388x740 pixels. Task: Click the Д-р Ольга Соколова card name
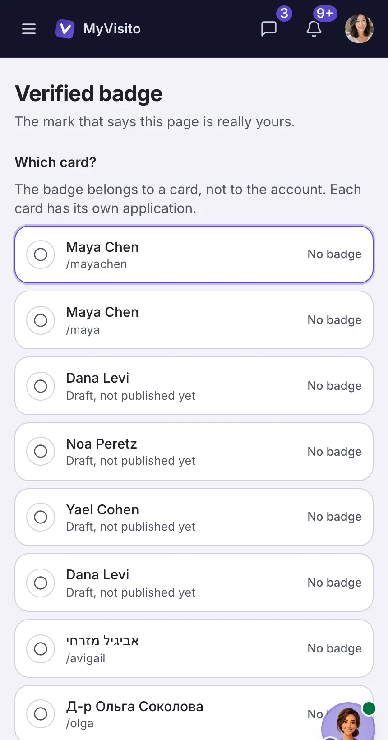(134, 706)
